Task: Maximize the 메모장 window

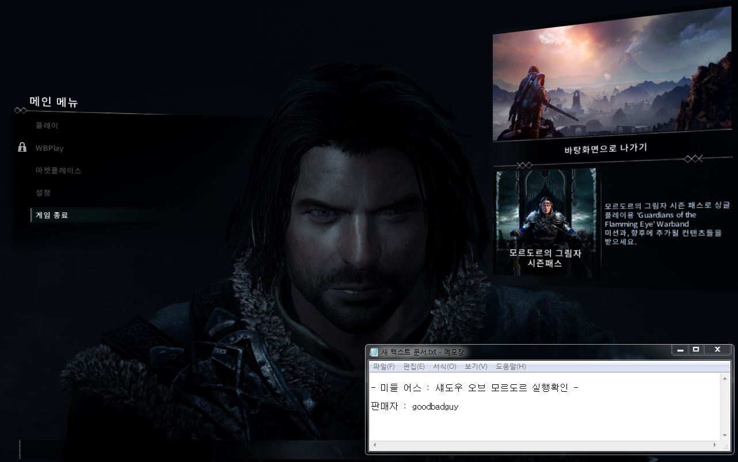Action: pos(696,350)
